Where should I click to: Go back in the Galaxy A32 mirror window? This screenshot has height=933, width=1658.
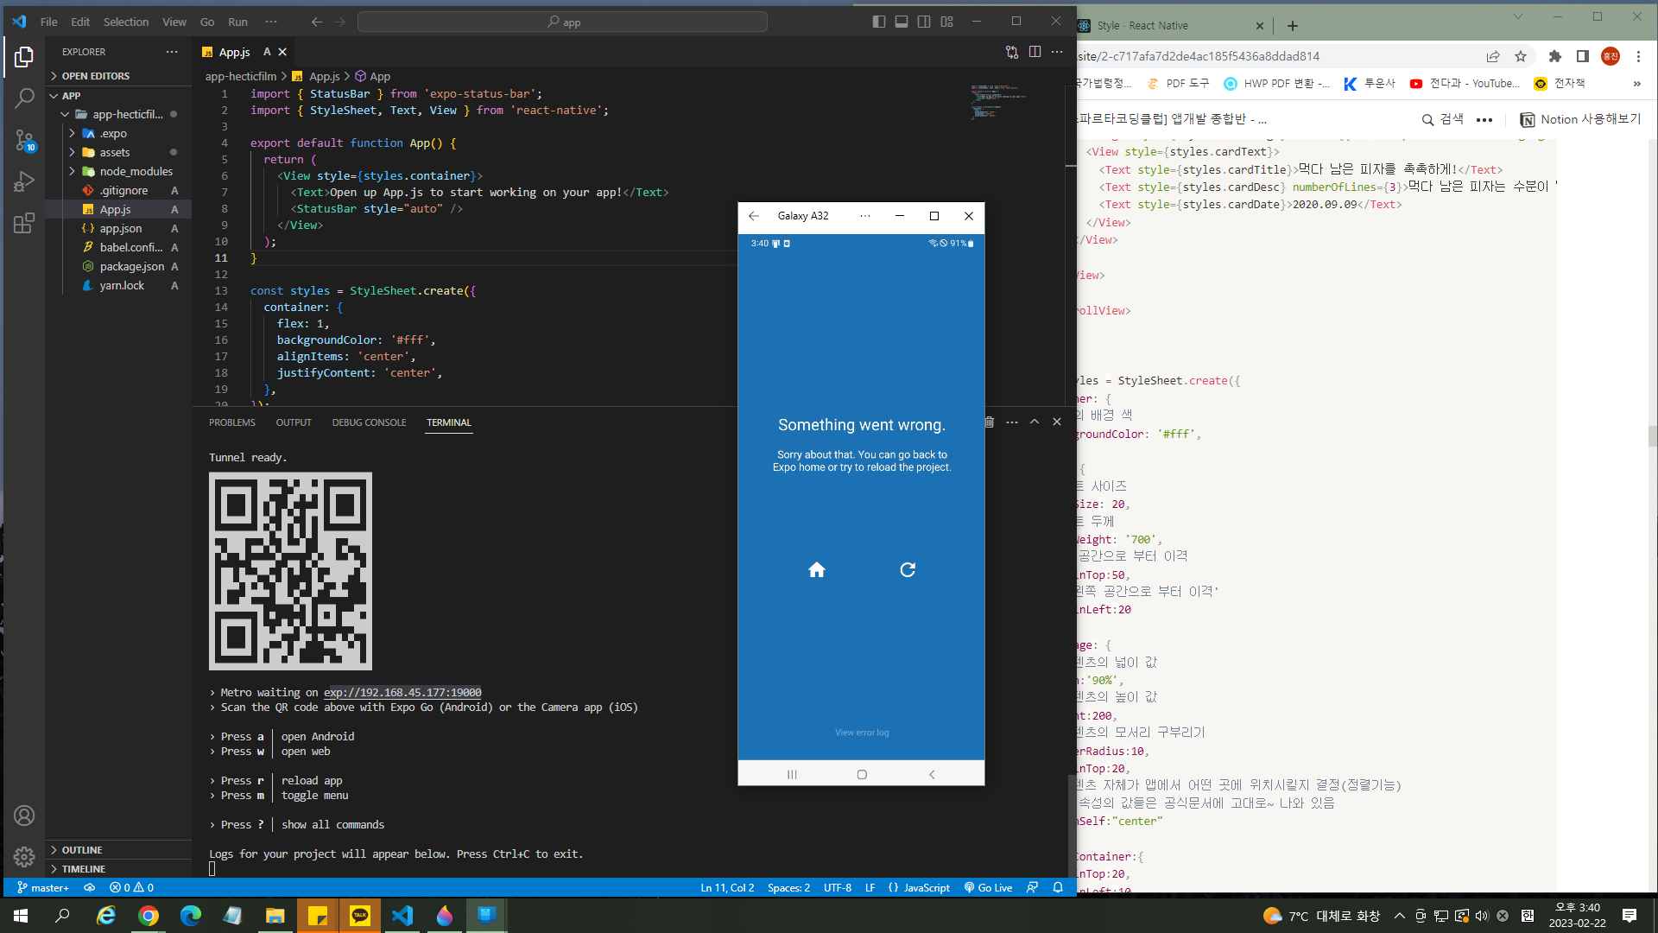(x=754, y=216)
